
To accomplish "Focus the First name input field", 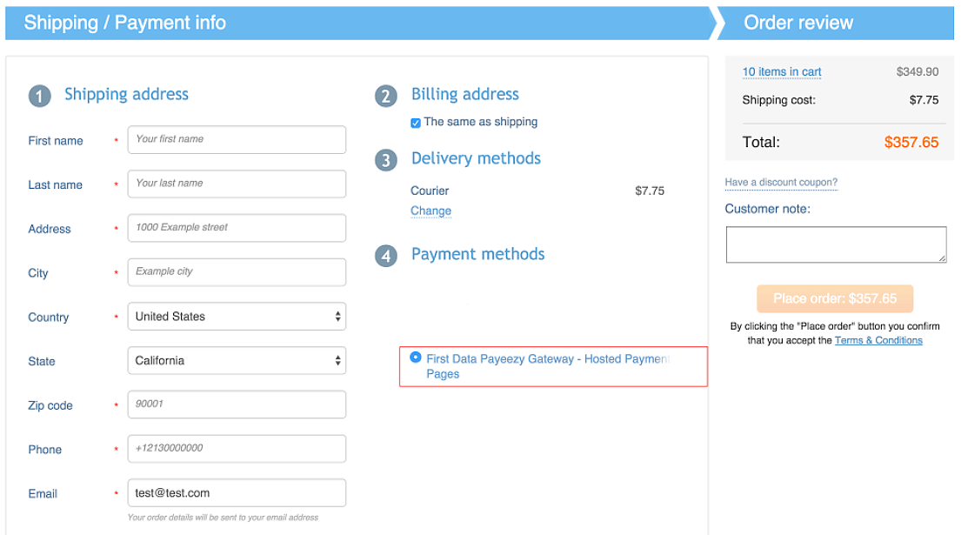I will [x=237, y=140].
